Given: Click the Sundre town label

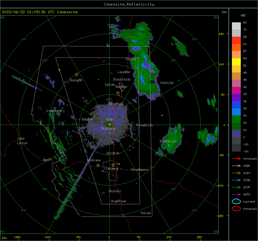Looking at the screenshot, I should (x=87, y=119).
